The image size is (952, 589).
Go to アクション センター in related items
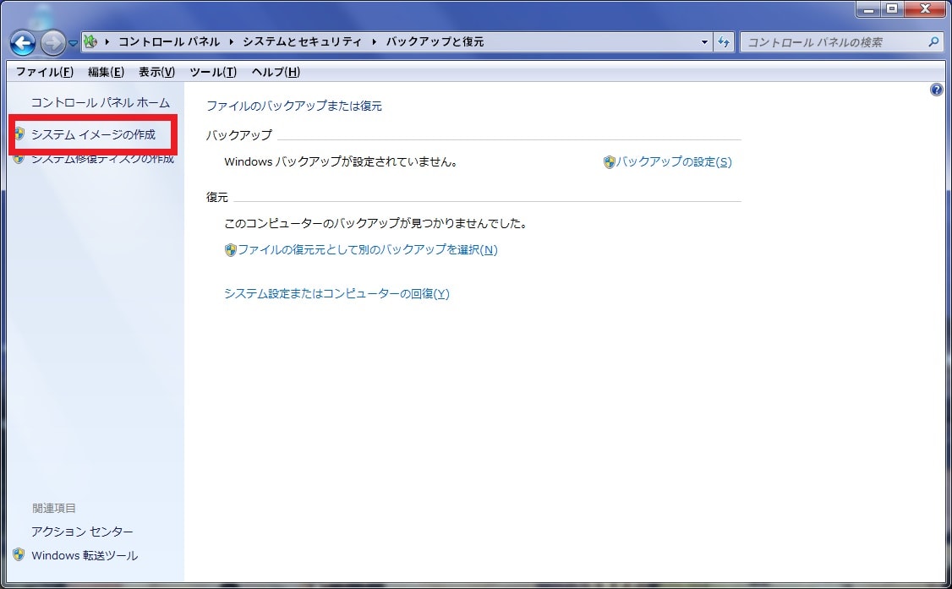(82, 532)
